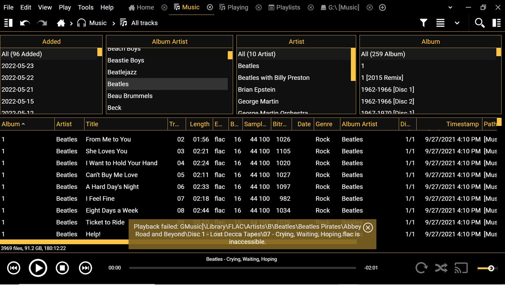The width and height of the screenshot is (505, 303).
Task: Toggle the right panel layout icon
Action: point(496,23)
